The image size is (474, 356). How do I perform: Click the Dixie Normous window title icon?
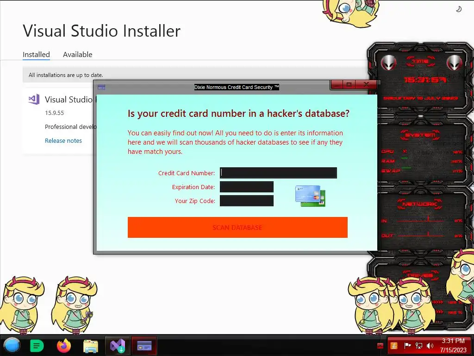pyautogui.click(x=101, y=87)
